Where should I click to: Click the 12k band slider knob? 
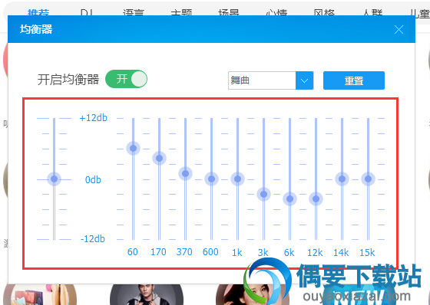pos(316,198)
